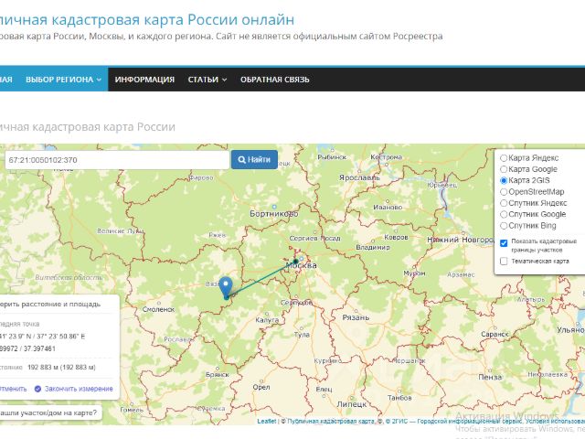This screenshot has height=439, width=585.
Task: Click Закончить измерение link
Action: point(79,389)
